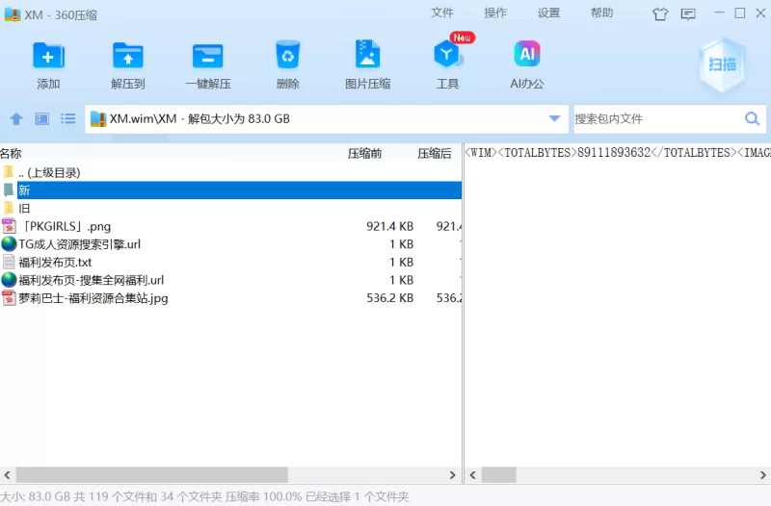Sort by 压缩后 column header
771x506 pixels.
[435, 154]
